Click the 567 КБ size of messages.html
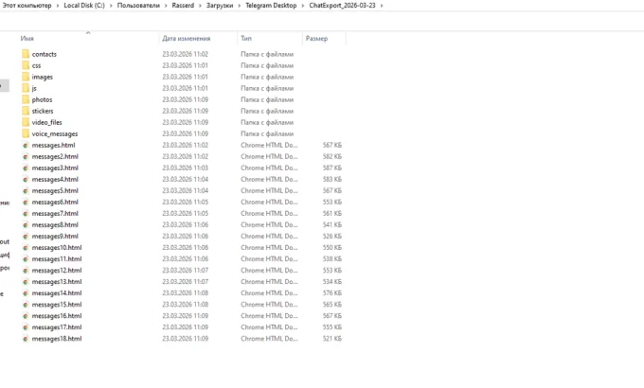Screen dimensions: 644x388 coord(331,145)
